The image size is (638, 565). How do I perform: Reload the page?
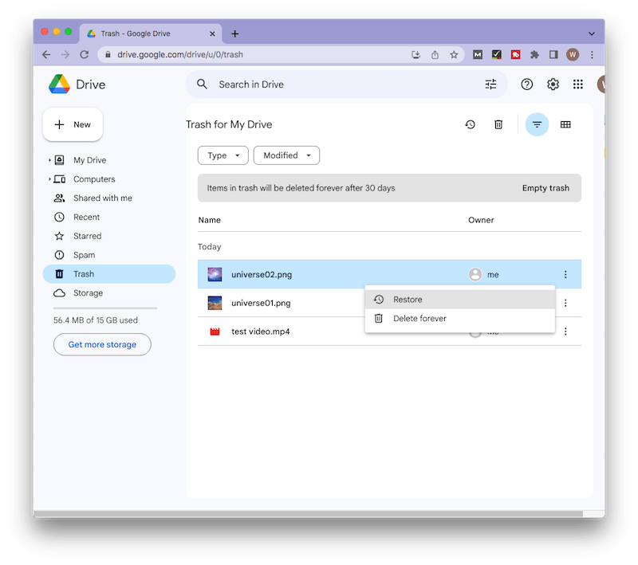coord(85,54)
